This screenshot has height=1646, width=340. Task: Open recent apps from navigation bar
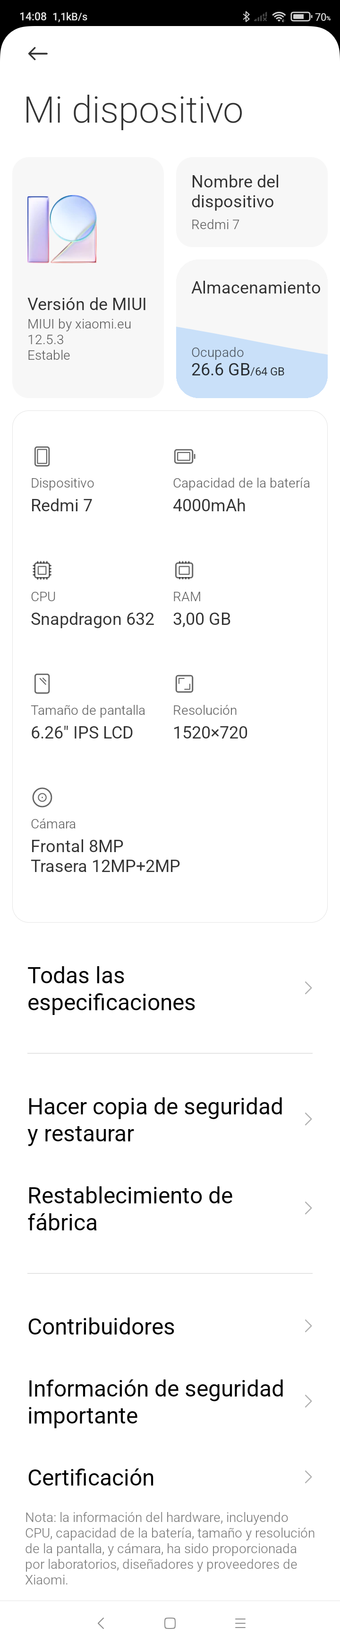(x=240, y=1622)
